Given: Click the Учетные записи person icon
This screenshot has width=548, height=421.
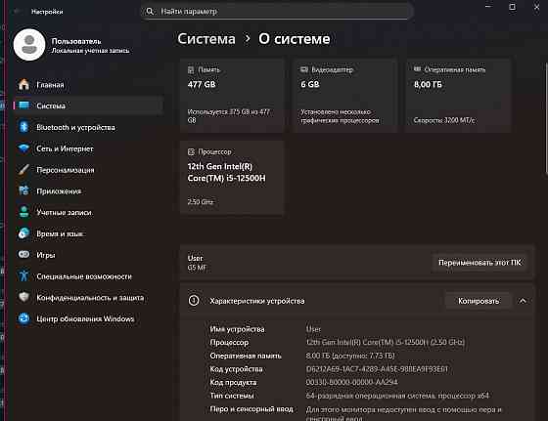Looking at the screenshot, I should [x=23, y=212].
